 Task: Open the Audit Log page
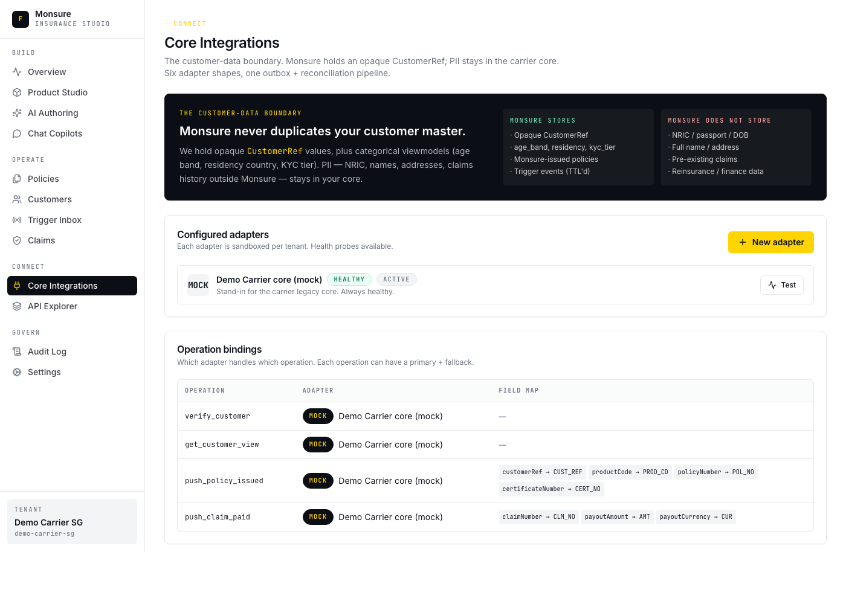coord(47,352)
